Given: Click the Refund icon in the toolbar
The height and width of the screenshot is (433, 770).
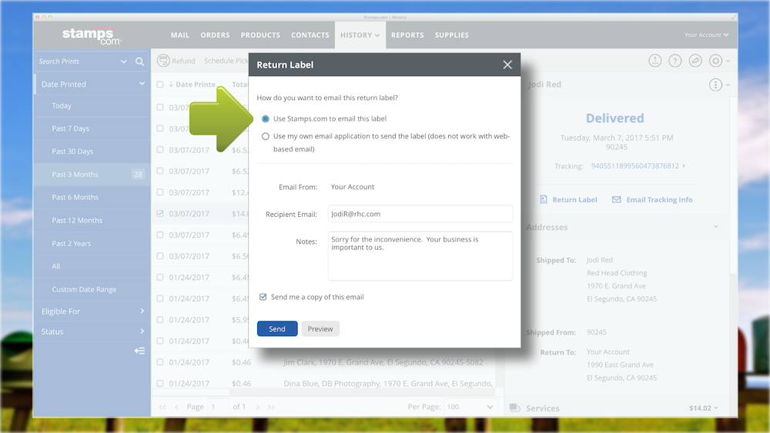Looking at the screenshot, I should 163,61.
